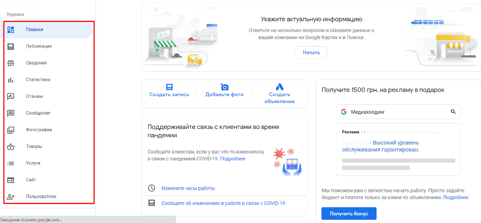Viewport: 481px width, 223px height.
Task: Click the Реклама label in ad preview
Action: point(350,132)
